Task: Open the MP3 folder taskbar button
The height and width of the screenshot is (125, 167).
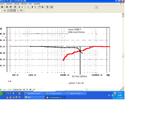Action: (x=35, y=97)
